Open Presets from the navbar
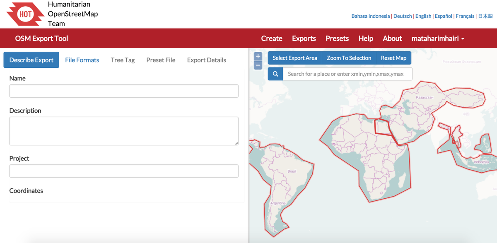This screenshot has width=497, height=243. click(x=337, y=38)
